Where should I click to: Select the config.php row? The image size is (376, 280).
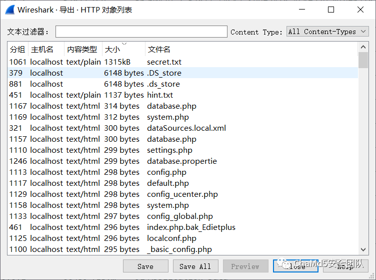[x=182, y=172]
